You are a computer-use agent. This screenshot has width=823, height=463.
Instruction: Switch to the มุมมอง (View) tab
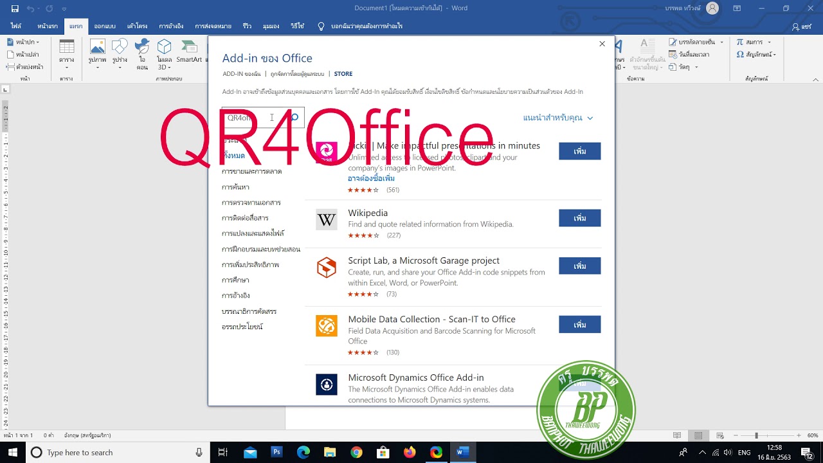coord(271,26)
